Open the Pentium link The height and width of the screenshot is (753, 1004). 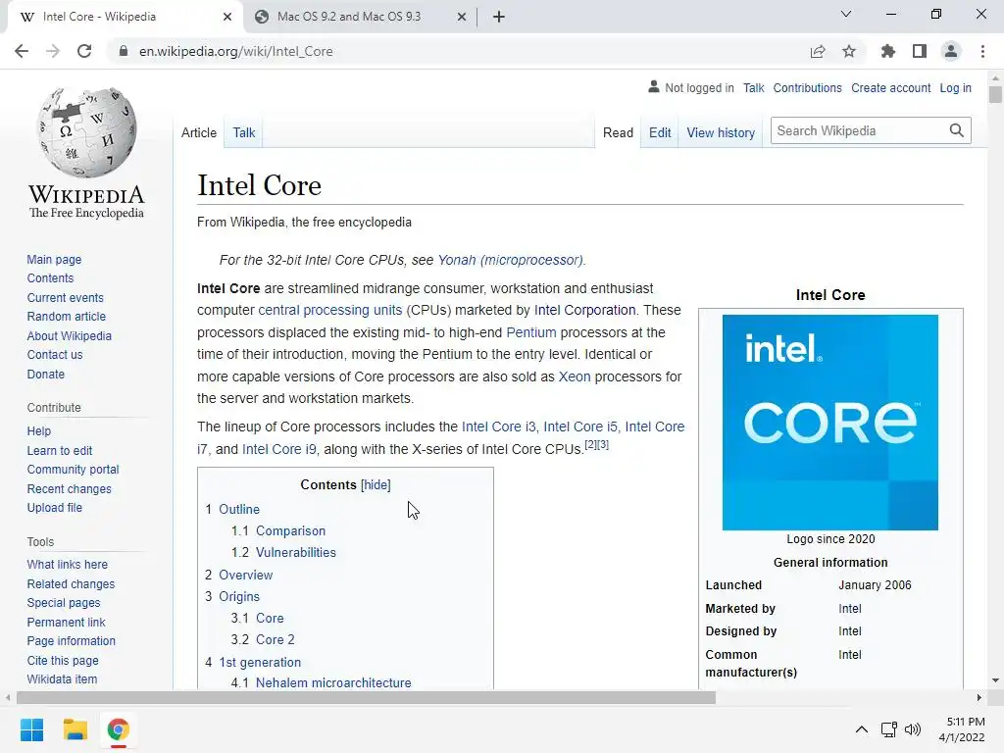tap(530, 332)
